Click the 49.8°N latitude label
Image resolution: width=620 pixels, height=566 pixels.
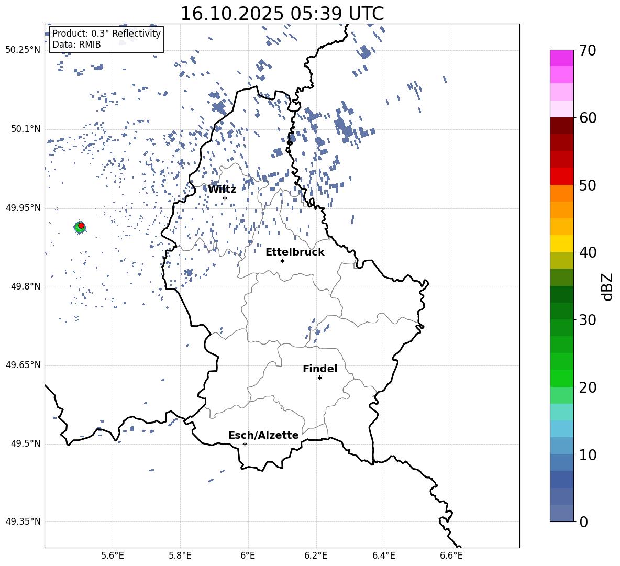(x=25, y=286)
